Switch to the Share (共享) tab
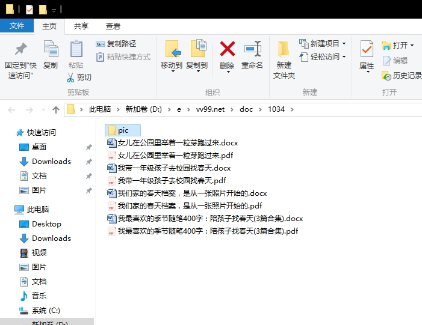Screen dimensions: 422x325 (x=81, y=26)
